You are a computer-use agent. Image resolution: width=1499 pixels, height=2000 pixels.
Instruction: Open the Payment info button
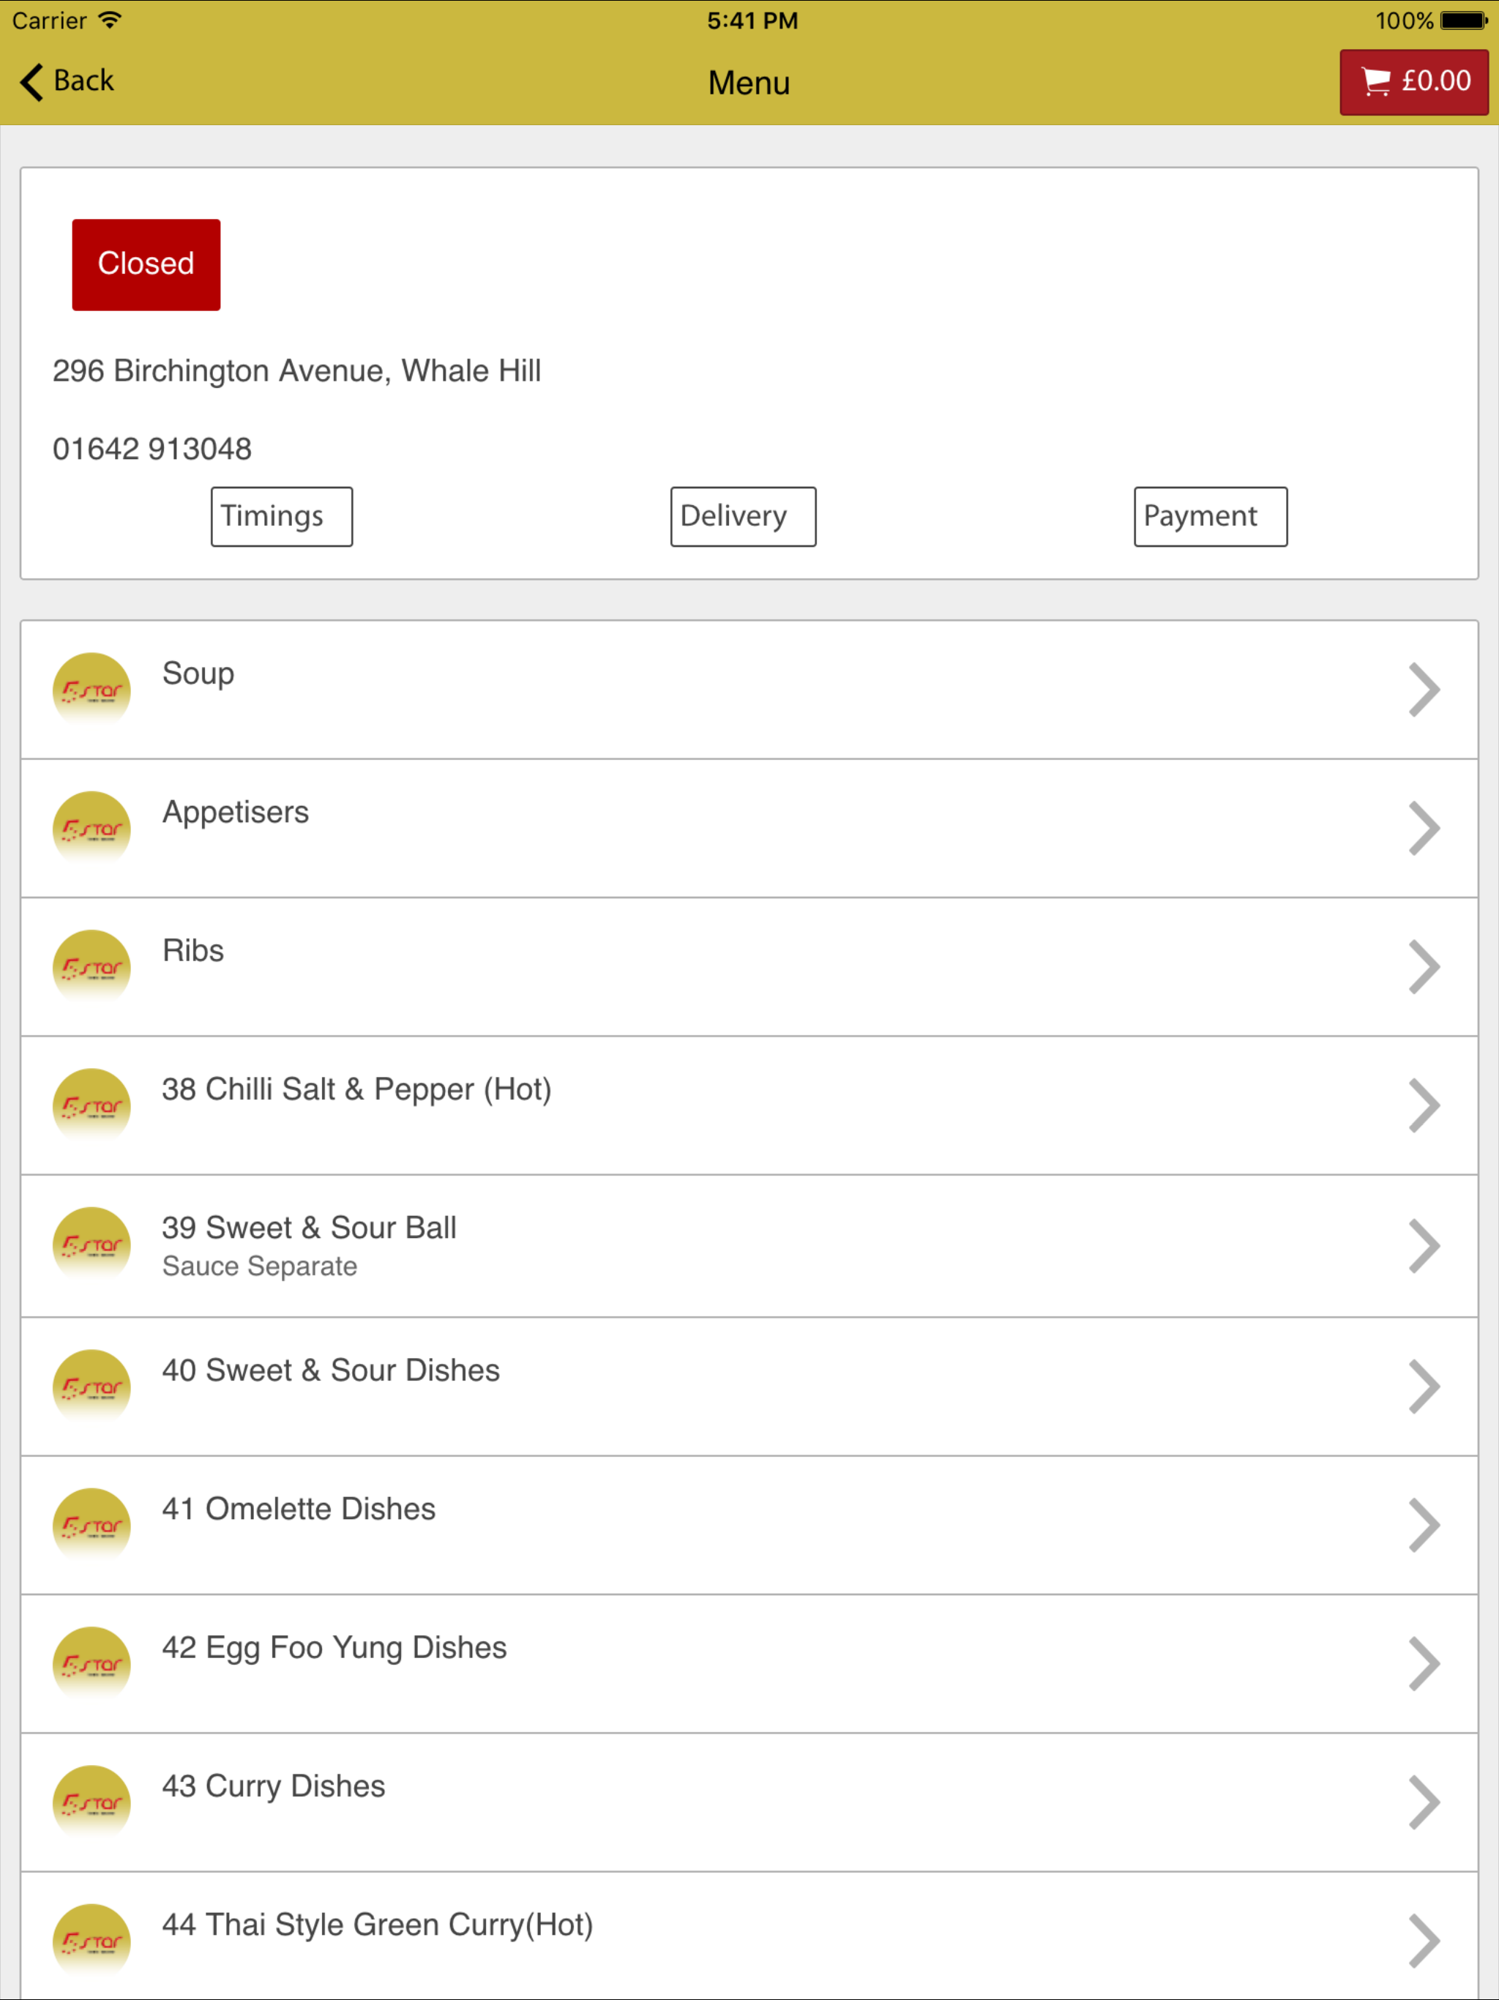click(1210, 516)
